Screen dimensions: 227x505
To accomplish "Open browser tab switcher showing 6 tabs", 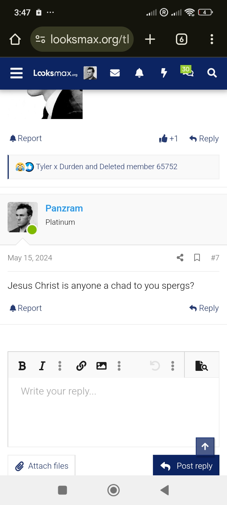I will pos(181,39).
